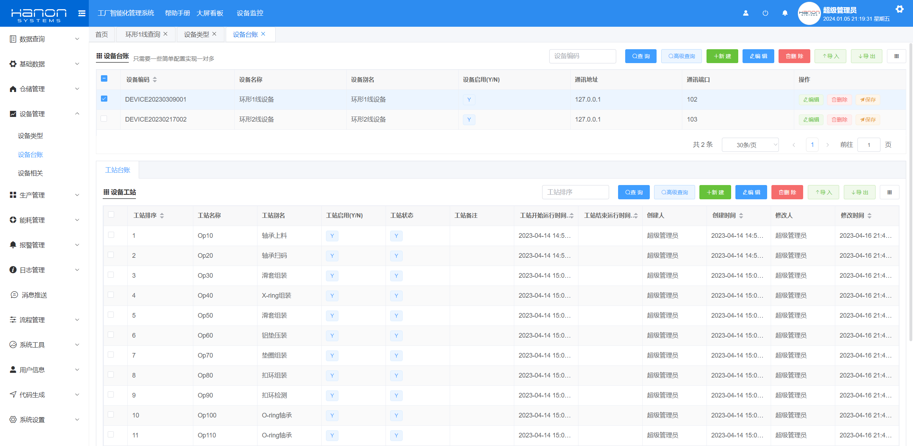Screen dimensions: 913x446
Task: Check the Op30 station row checkbox
Action: coord(111,275)
